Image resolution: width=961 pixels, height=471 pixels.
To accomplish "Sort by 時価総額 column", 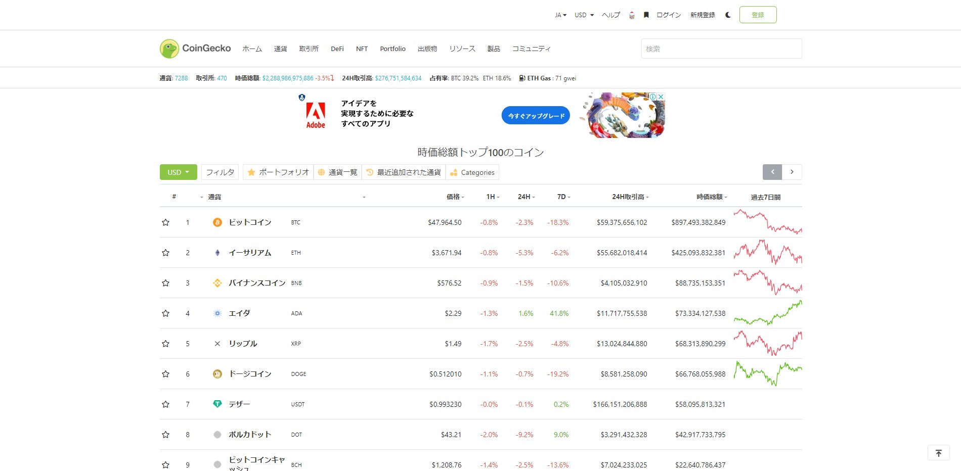I will tap(712, 197).
